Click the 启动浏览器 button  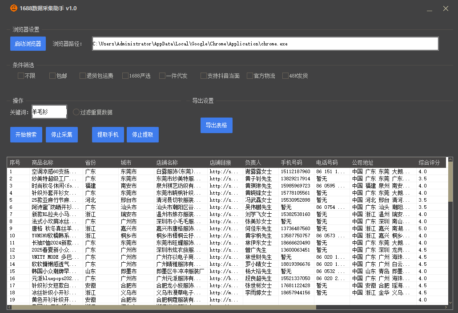coord(28,43)
